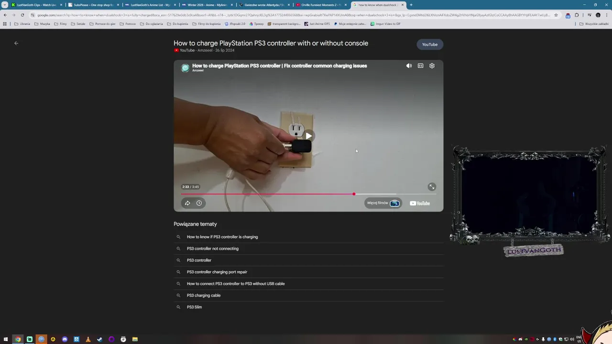Open the browser extensions puzzle icon
Screen dimensions: 612x344
click(x=577, y=15)
